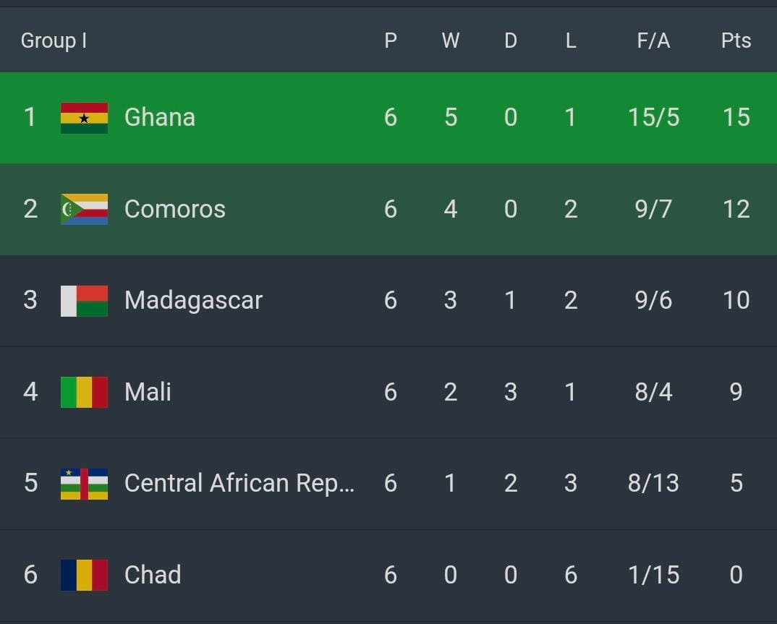The height and width of the screenshot is (624, 777).
Task: Open the Comoros team page
Action: tap(174, 209)
